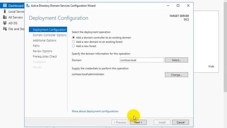
Task: Click contoso.local\administrator credentials text
Action: point(88,74)
